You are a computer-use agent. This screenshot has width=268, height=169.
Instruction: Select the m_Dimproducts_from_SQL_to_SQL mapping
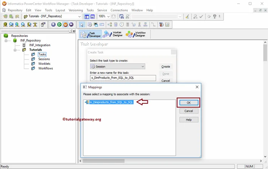click(111, 102)
